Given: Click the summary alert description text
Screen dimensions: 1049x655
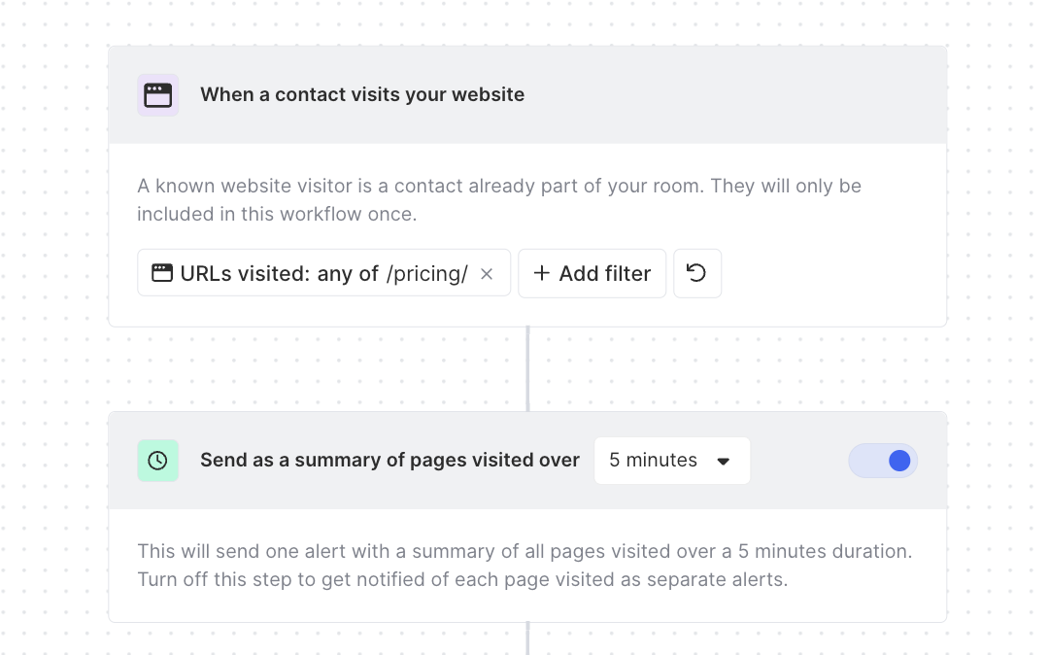Looking at the screenshot, I should tap(524, 552).
